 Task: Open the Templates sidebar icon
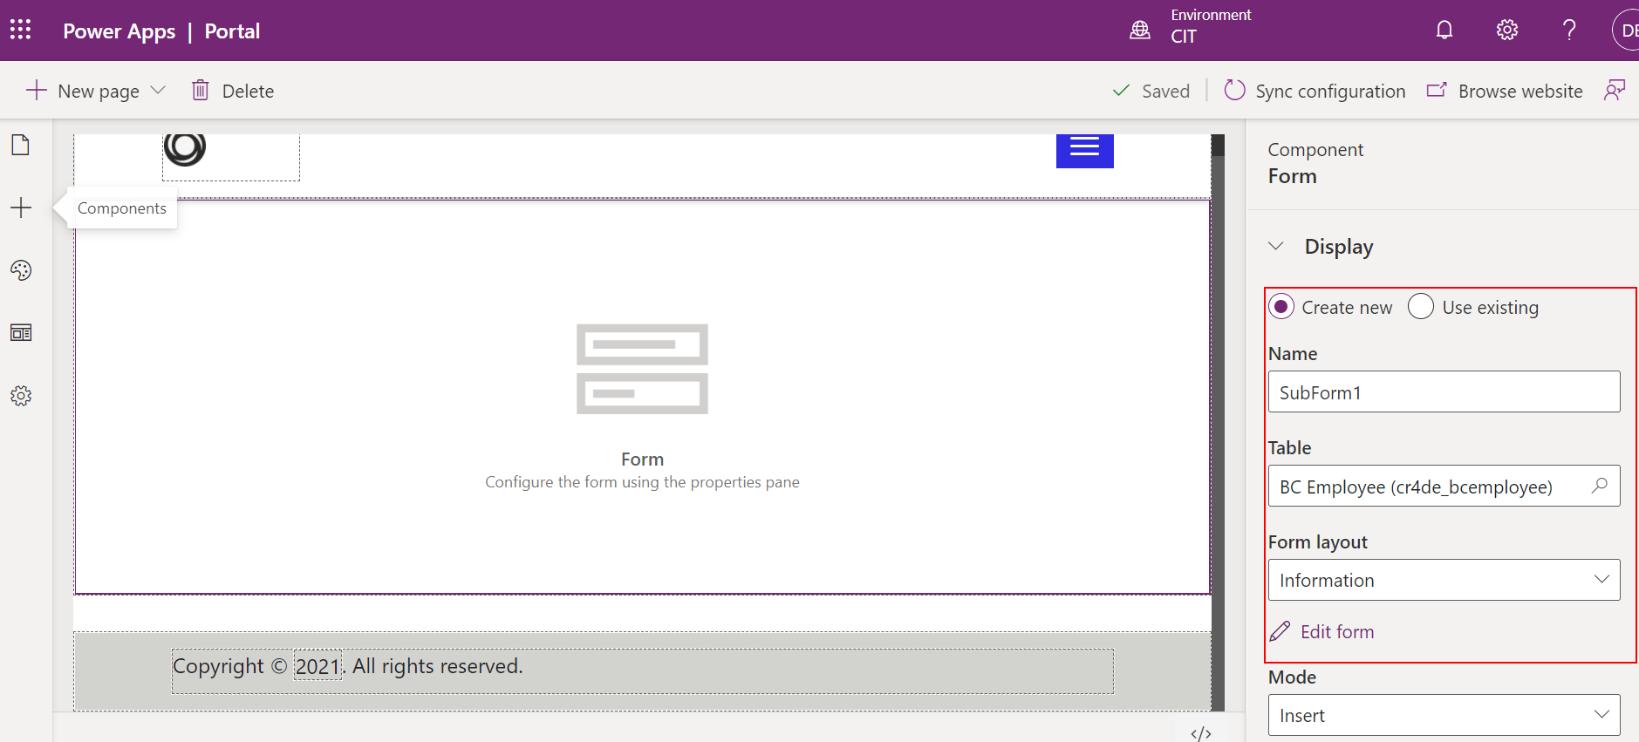click(x=21, y=333)
